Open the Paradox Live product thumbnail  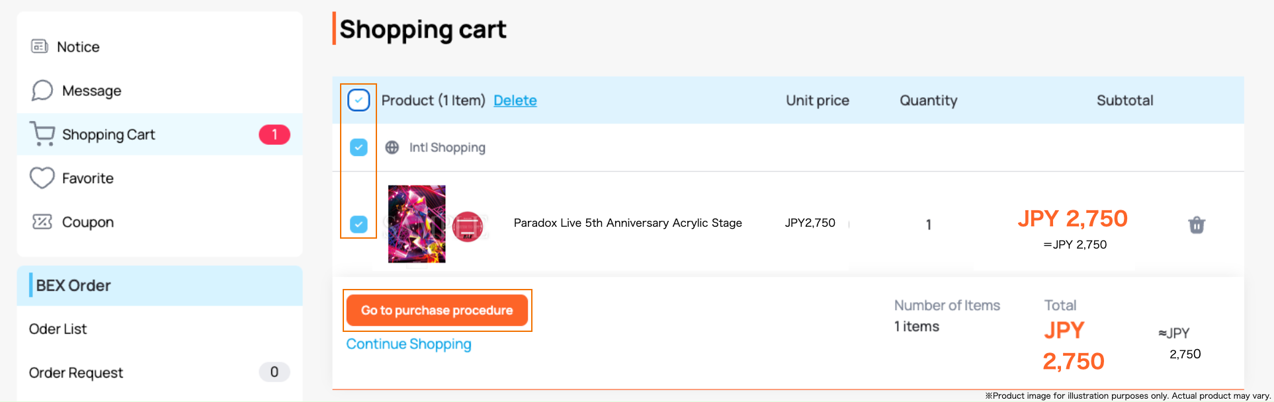[417, 224]
